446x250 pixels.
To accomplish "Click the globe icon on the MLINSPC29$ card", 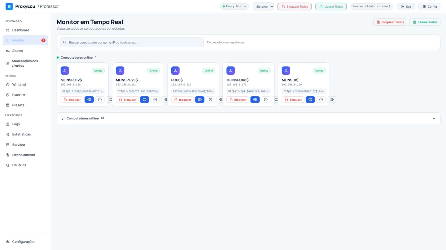I will click(144, 100).
